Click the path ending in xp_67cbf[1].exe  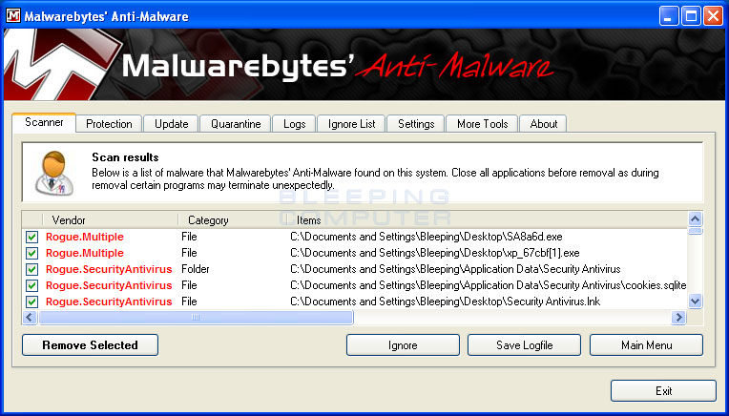tap(435, 253)
